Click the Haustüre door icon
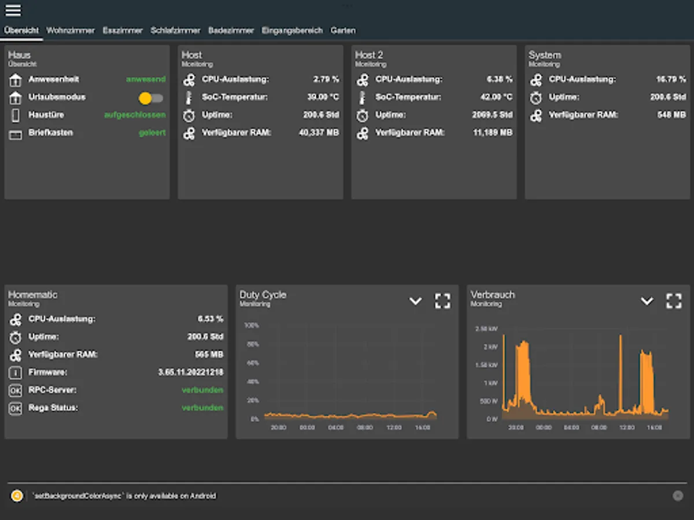This screenshot has height=520, width=694. coord(16,116)
